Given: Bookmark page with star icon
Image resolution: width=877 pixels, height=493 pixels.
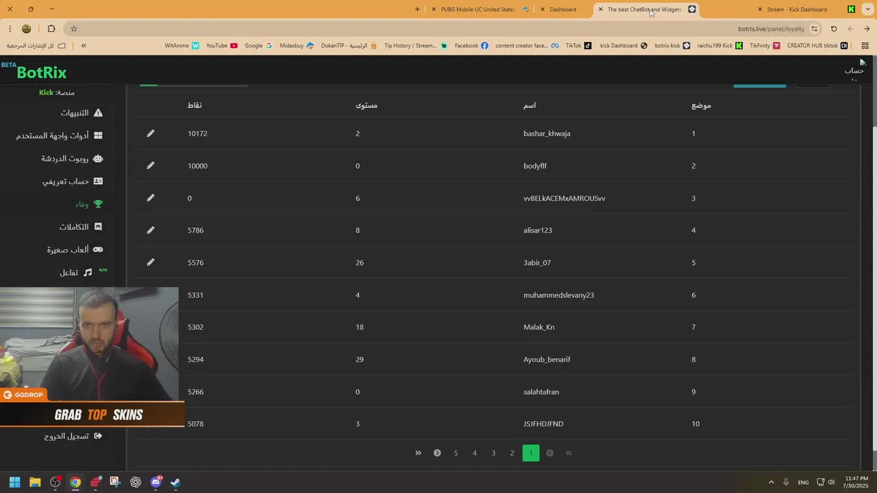Looking at the screenshot, I should 74,29.
